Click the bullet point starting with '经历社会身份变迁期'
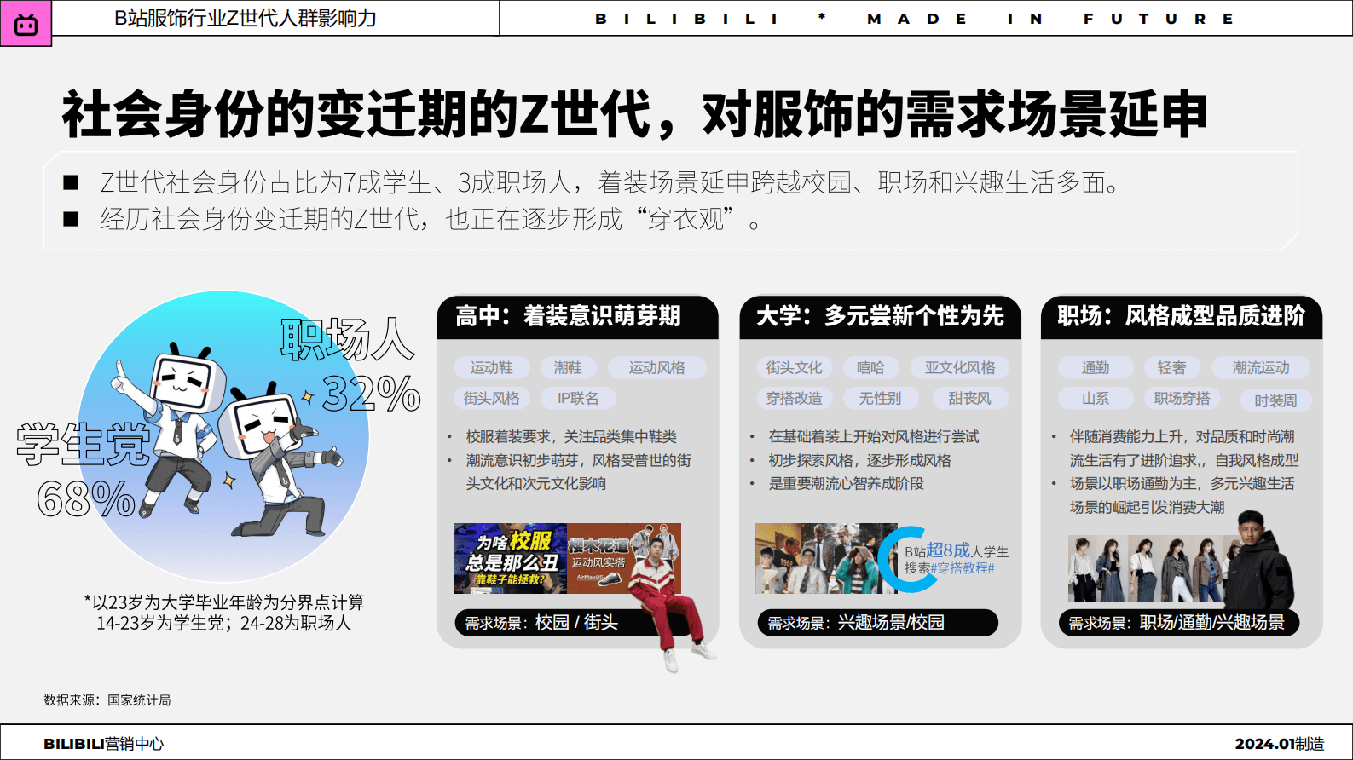This screenshot has width=1353, height=760. [431, 220]
